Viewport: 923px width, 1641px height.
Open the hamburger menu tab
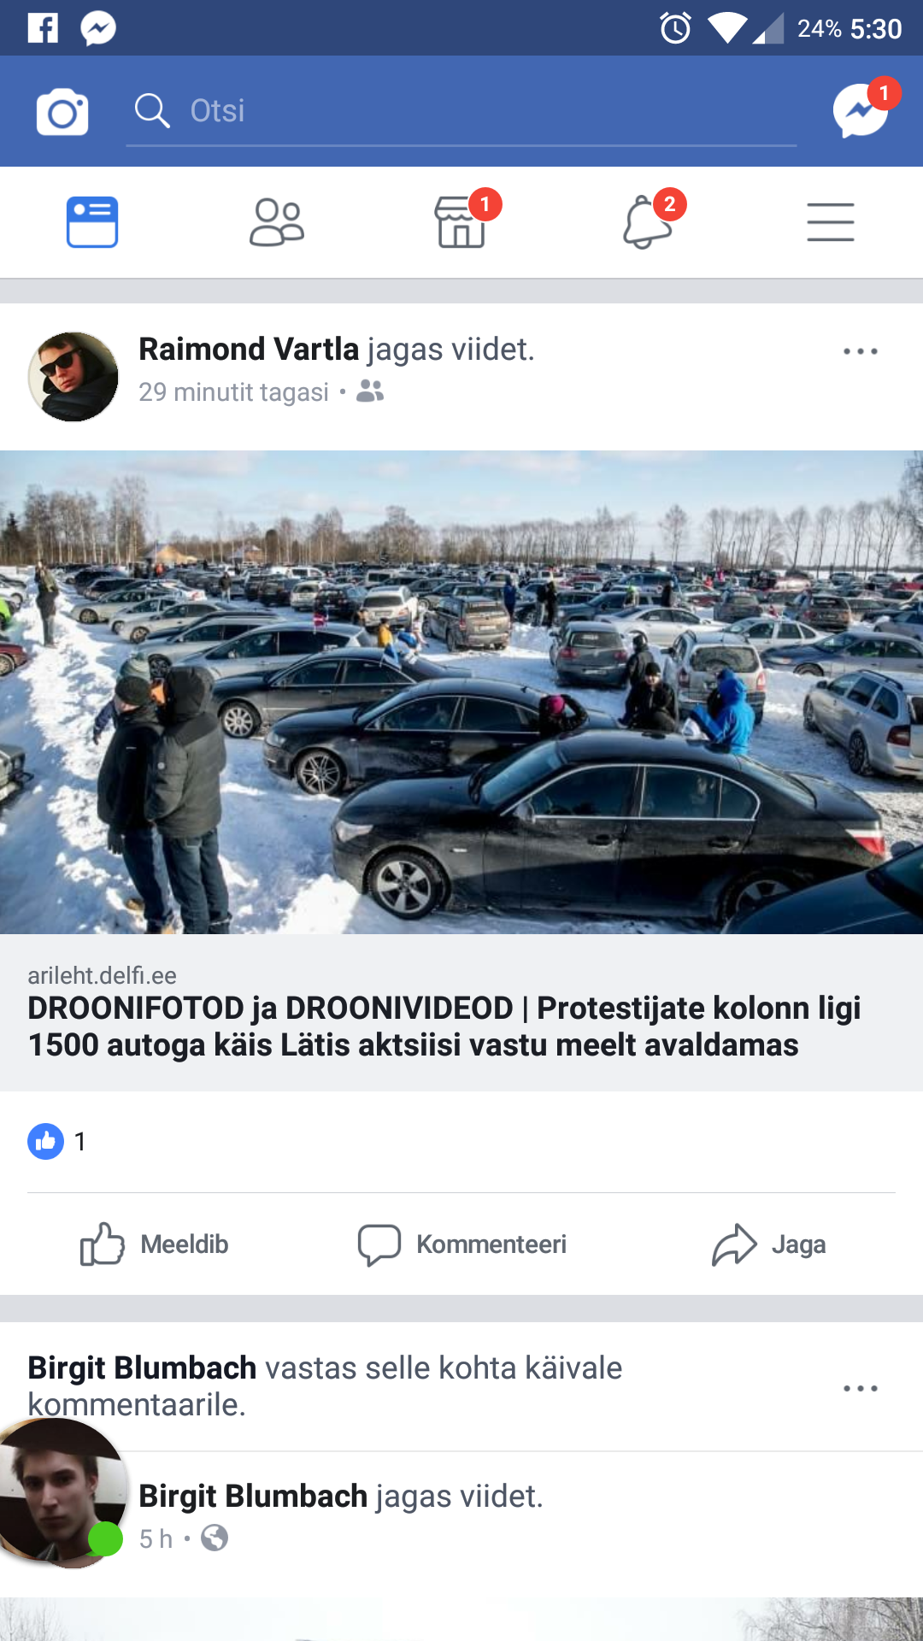pos(831,222)
